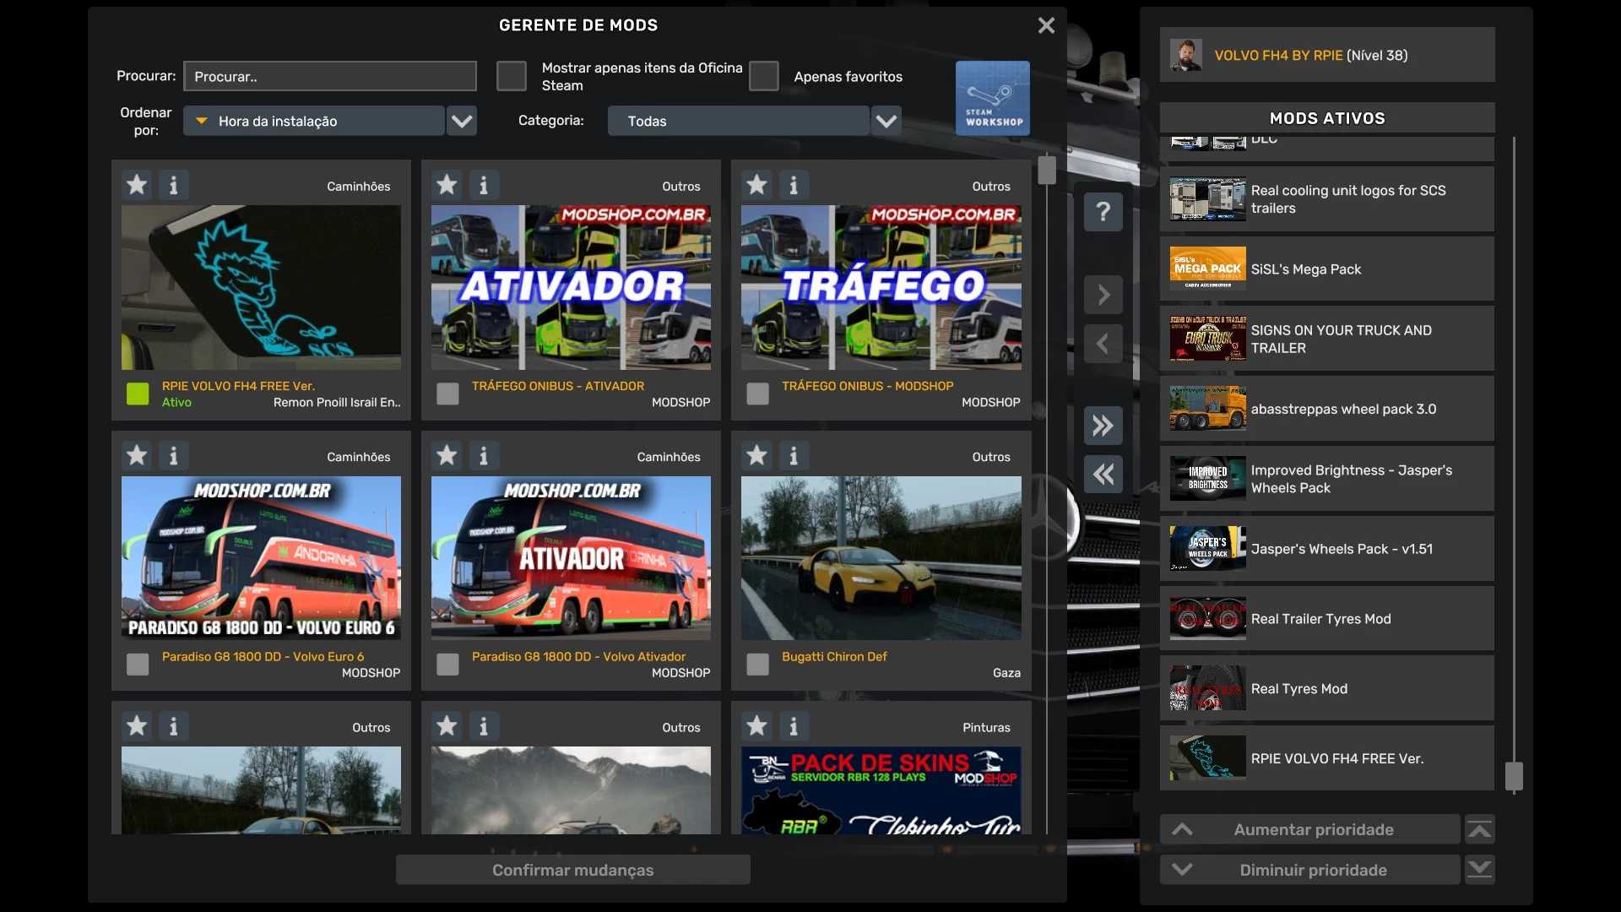Star the Pinturas skin pack mod
Image resolution: width=1621 pixels, height=912 pixels.
tap(756, 726)
